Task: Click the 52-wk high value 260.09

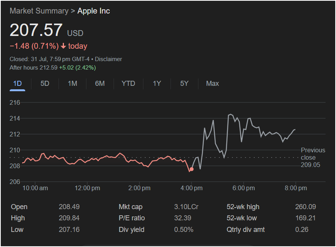Action: [305, 207]
